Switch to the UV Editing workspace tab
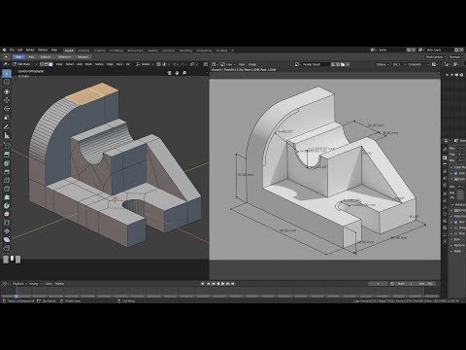Image resolution: width=466 pixels, height=350 pixels. click(x=116, y=51)
